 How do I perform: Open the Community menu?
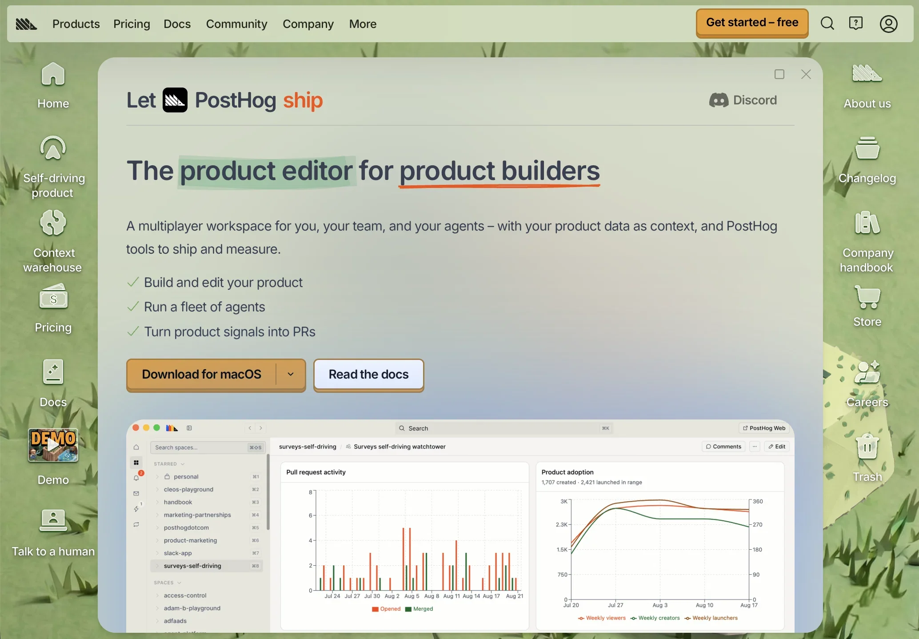click(x=236, y=24)
